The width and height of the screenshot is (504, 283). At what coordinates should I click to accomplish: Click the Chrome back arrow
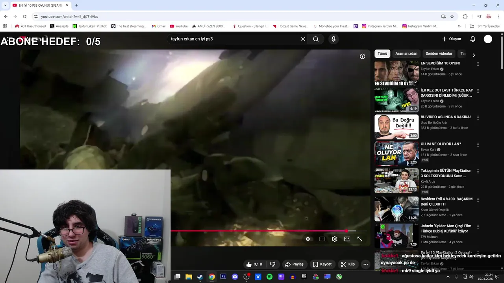(6, 17)
